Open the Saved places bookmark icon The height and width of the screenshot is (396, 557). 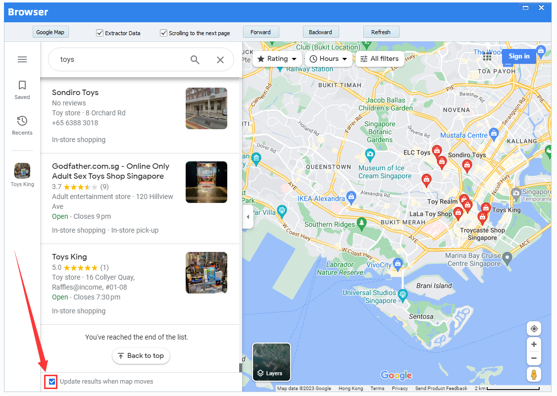22,85
